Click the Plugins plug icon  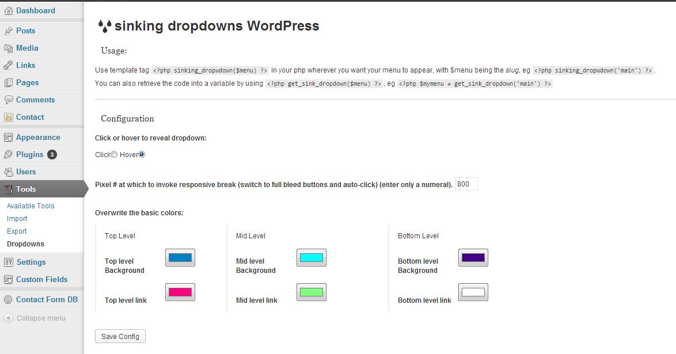(x=8, y=154)
